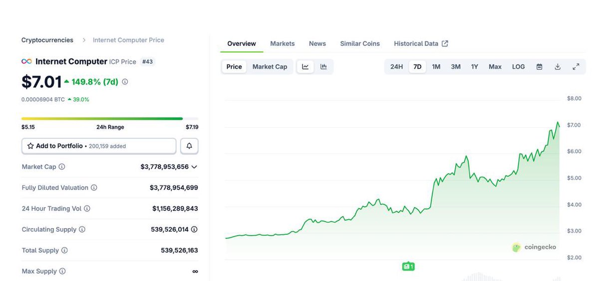This screenshot has height=281, width=599.
Task: Open info icon next to 149.8% (7d)
Action: tap(125, 82)
